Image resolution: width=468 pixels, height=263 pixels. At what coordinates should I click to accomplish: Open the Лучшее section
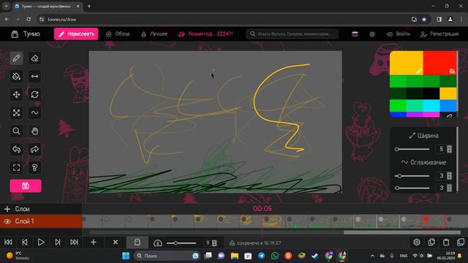click(154, 34)
